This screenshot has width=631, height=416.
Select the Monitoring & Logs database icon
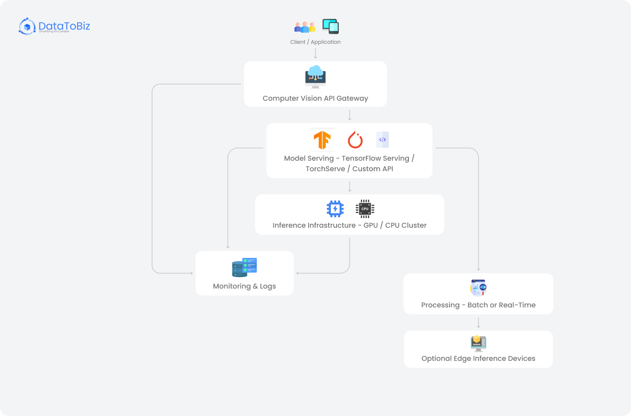click(245, 268)
